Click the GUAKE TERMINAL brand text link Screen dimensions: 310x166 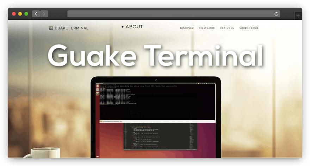click(x=72, y=28)
